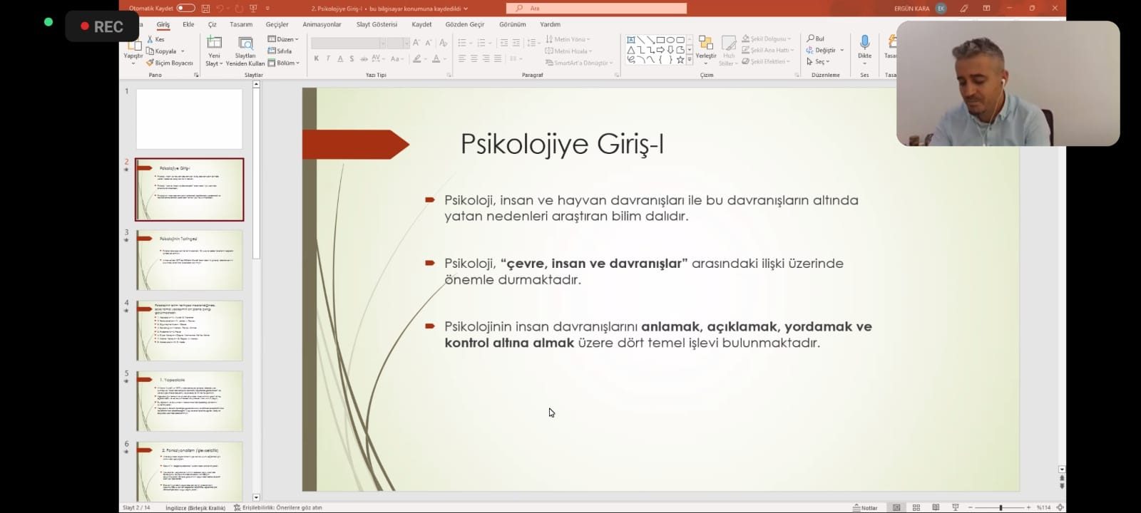The image size is (1141, 513).
Task: Open reading view icon in status bar
Action: 936,507
